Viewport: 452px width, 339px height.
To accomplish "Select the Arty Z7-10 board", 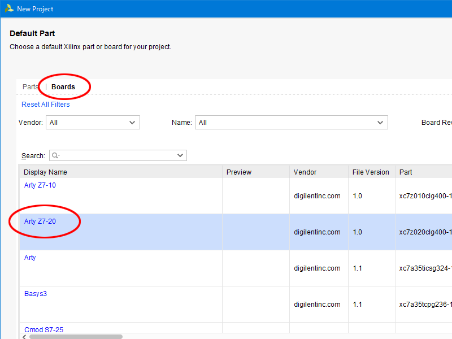I will [40, 185].
